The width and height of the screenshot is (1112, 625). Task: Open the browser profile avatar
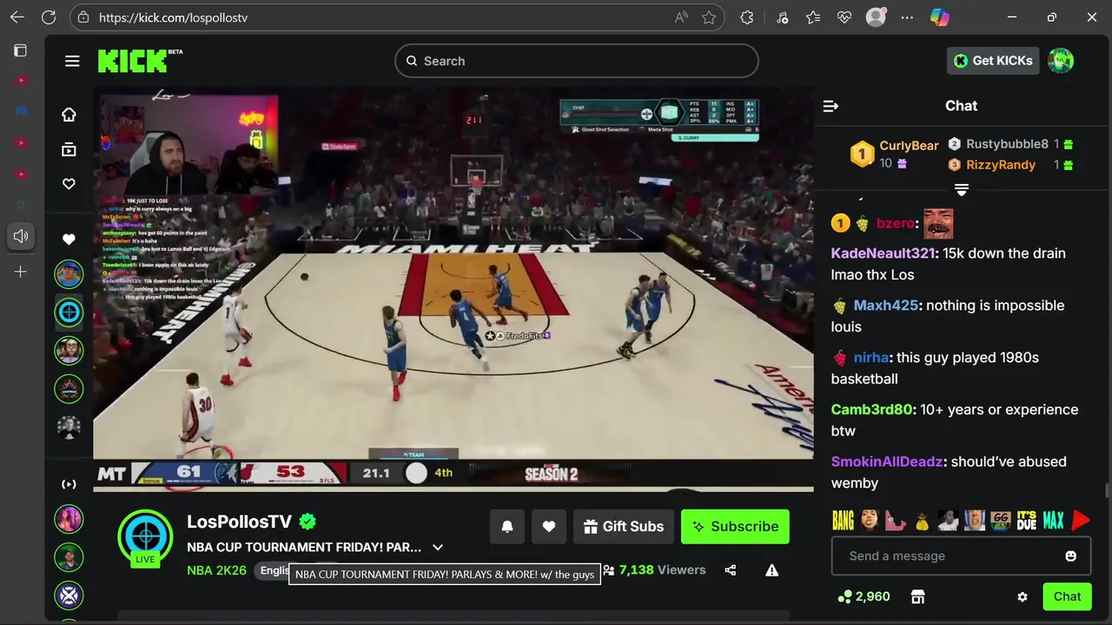[x=876, y=17]
